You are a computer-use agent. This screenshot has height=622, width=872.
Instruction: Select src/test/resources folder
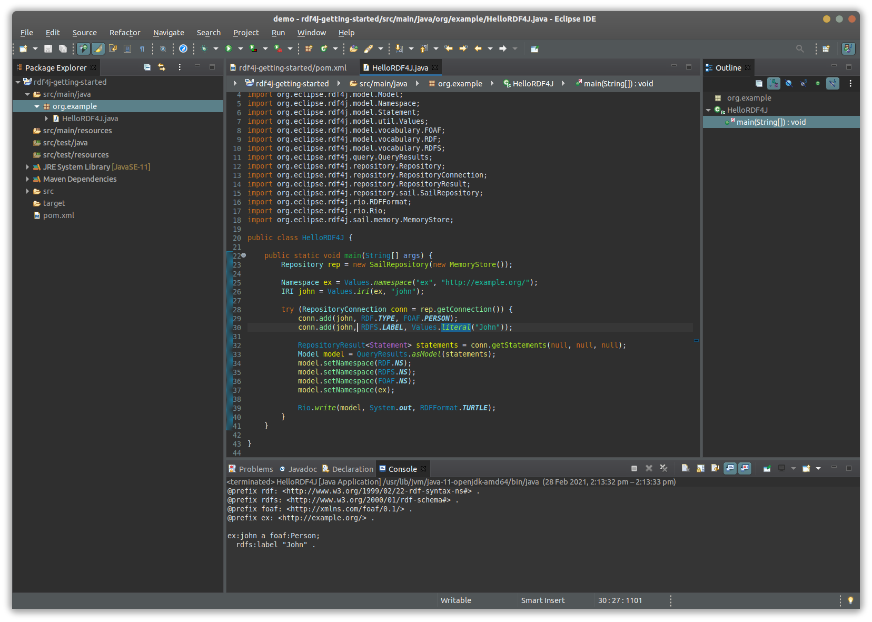75,155
